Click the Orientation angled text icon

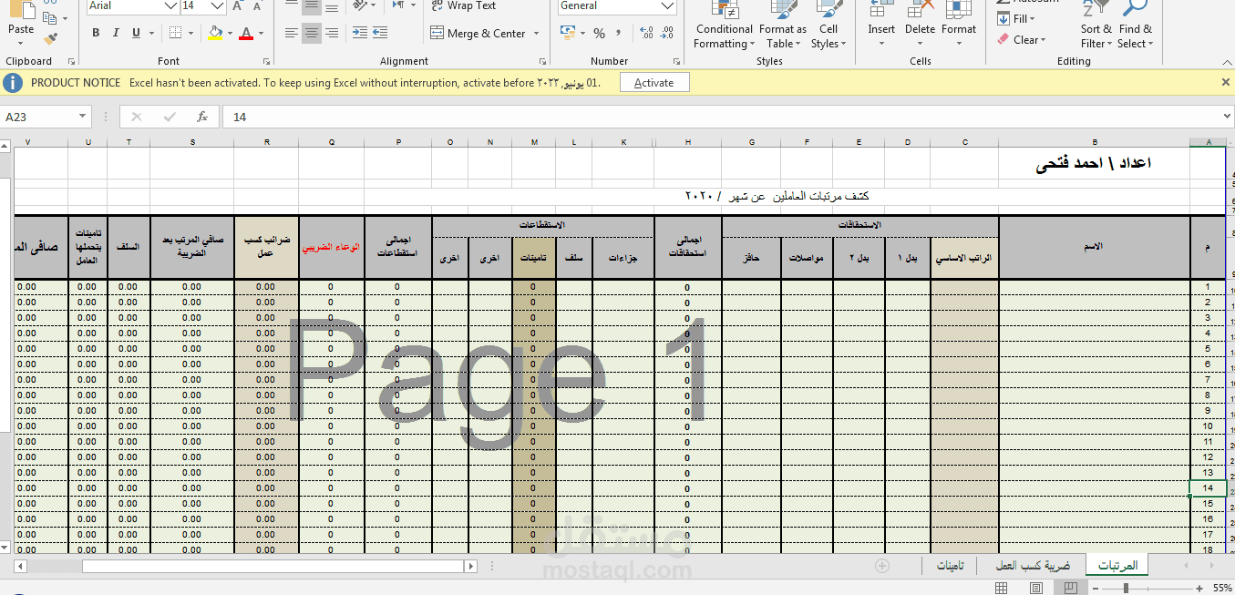pyautogui.click(x=362, y=5)
